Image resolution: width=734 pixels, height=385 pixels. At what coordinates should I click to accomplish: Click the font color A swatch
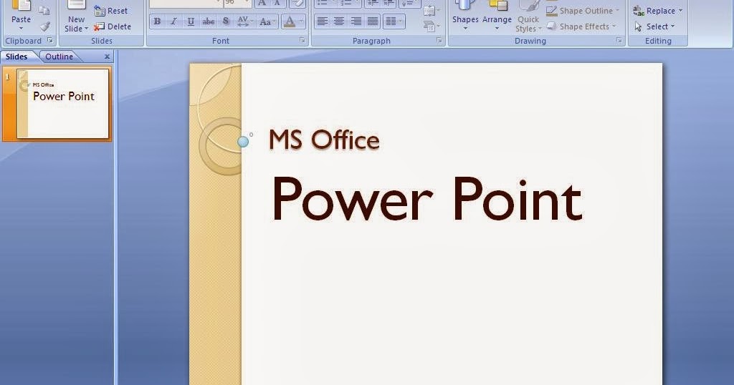coord(290,21)
